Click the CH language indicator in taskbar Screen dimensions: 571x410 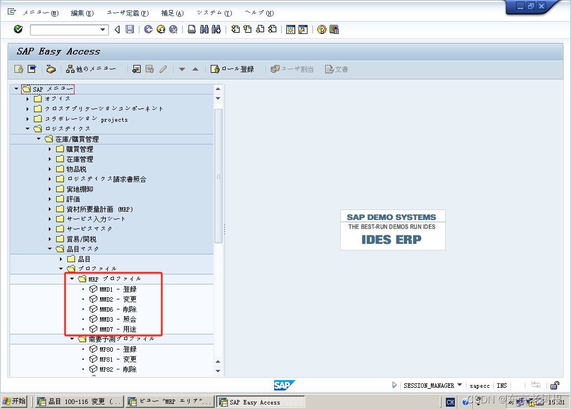(x=450, y=402)
